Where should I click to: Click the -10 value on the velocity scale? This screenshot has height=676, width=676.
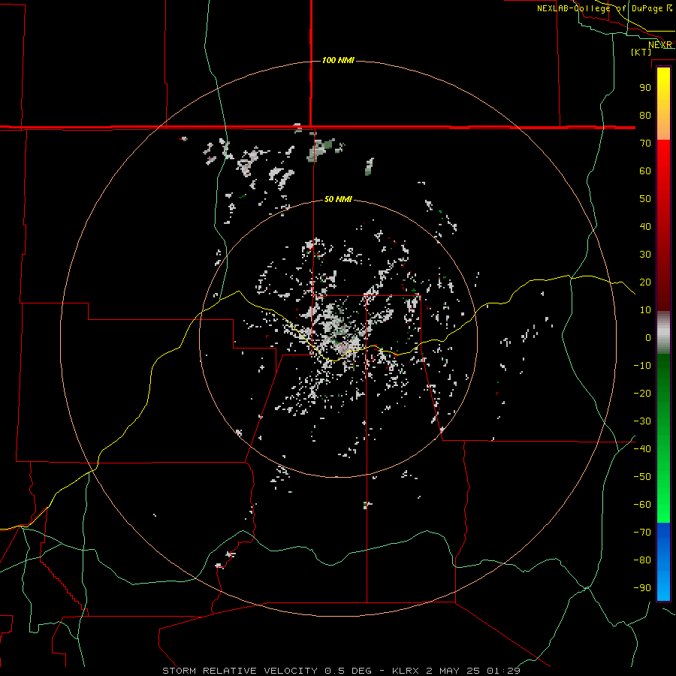click(642, 366)
